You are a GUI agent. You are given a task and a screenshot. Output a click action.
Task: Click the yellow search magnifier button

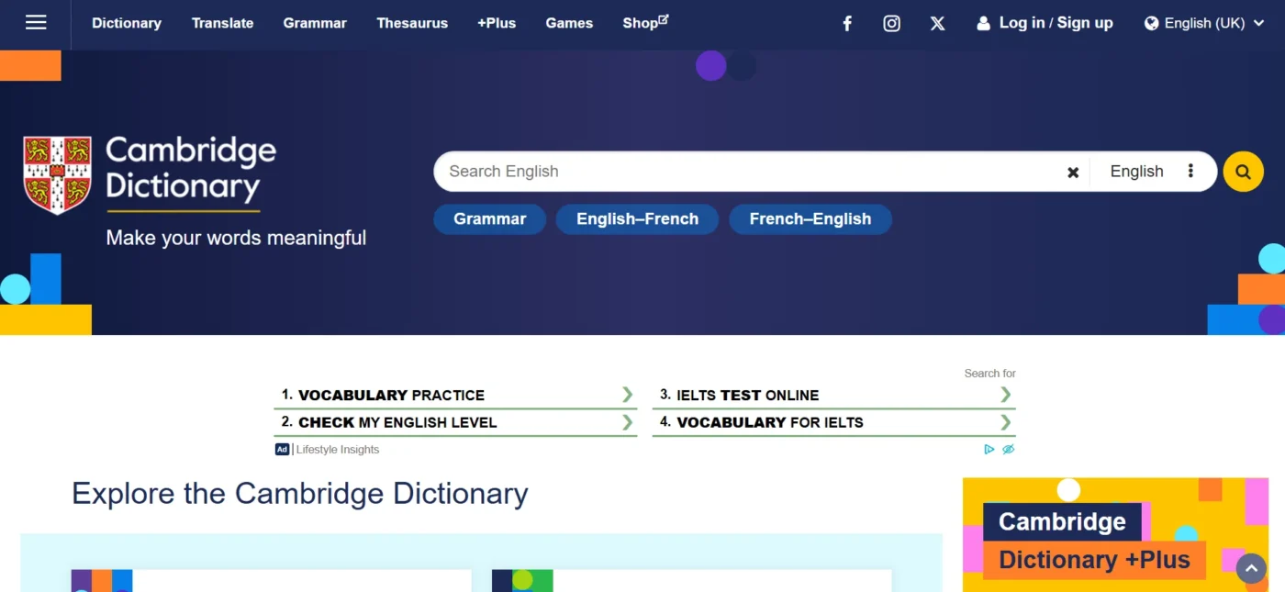point(1243,172)
